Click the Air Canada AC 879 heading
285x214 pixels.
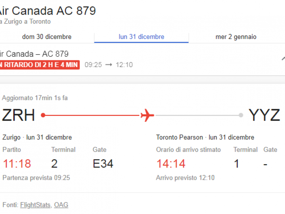pyautogui.click(x=48, y=11)
